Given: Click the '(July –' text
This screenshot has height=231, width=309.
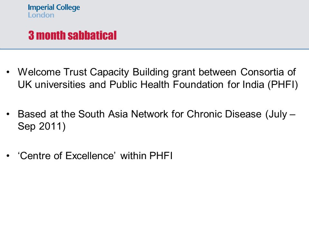Looking at the screenshot, I should (x=280, y=114).
